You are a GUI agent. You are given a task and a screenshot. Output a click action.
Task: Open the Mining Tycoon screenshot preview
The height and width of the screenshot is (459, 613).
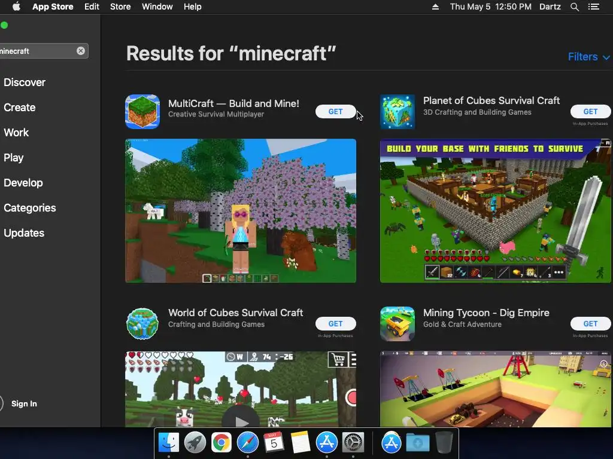pos(495,389)
